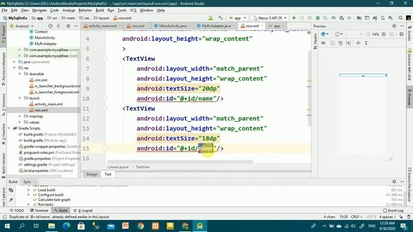
Task: Open design surface layers dropdown in Preview
Action: coord(325,34)
